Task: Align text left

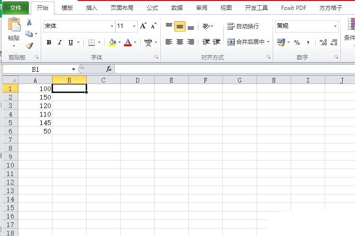Action: 169,42
